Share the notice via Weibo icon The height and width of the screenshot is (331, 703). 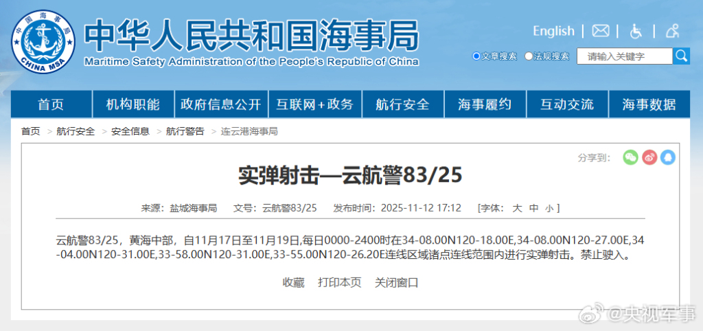coord(649,157)
